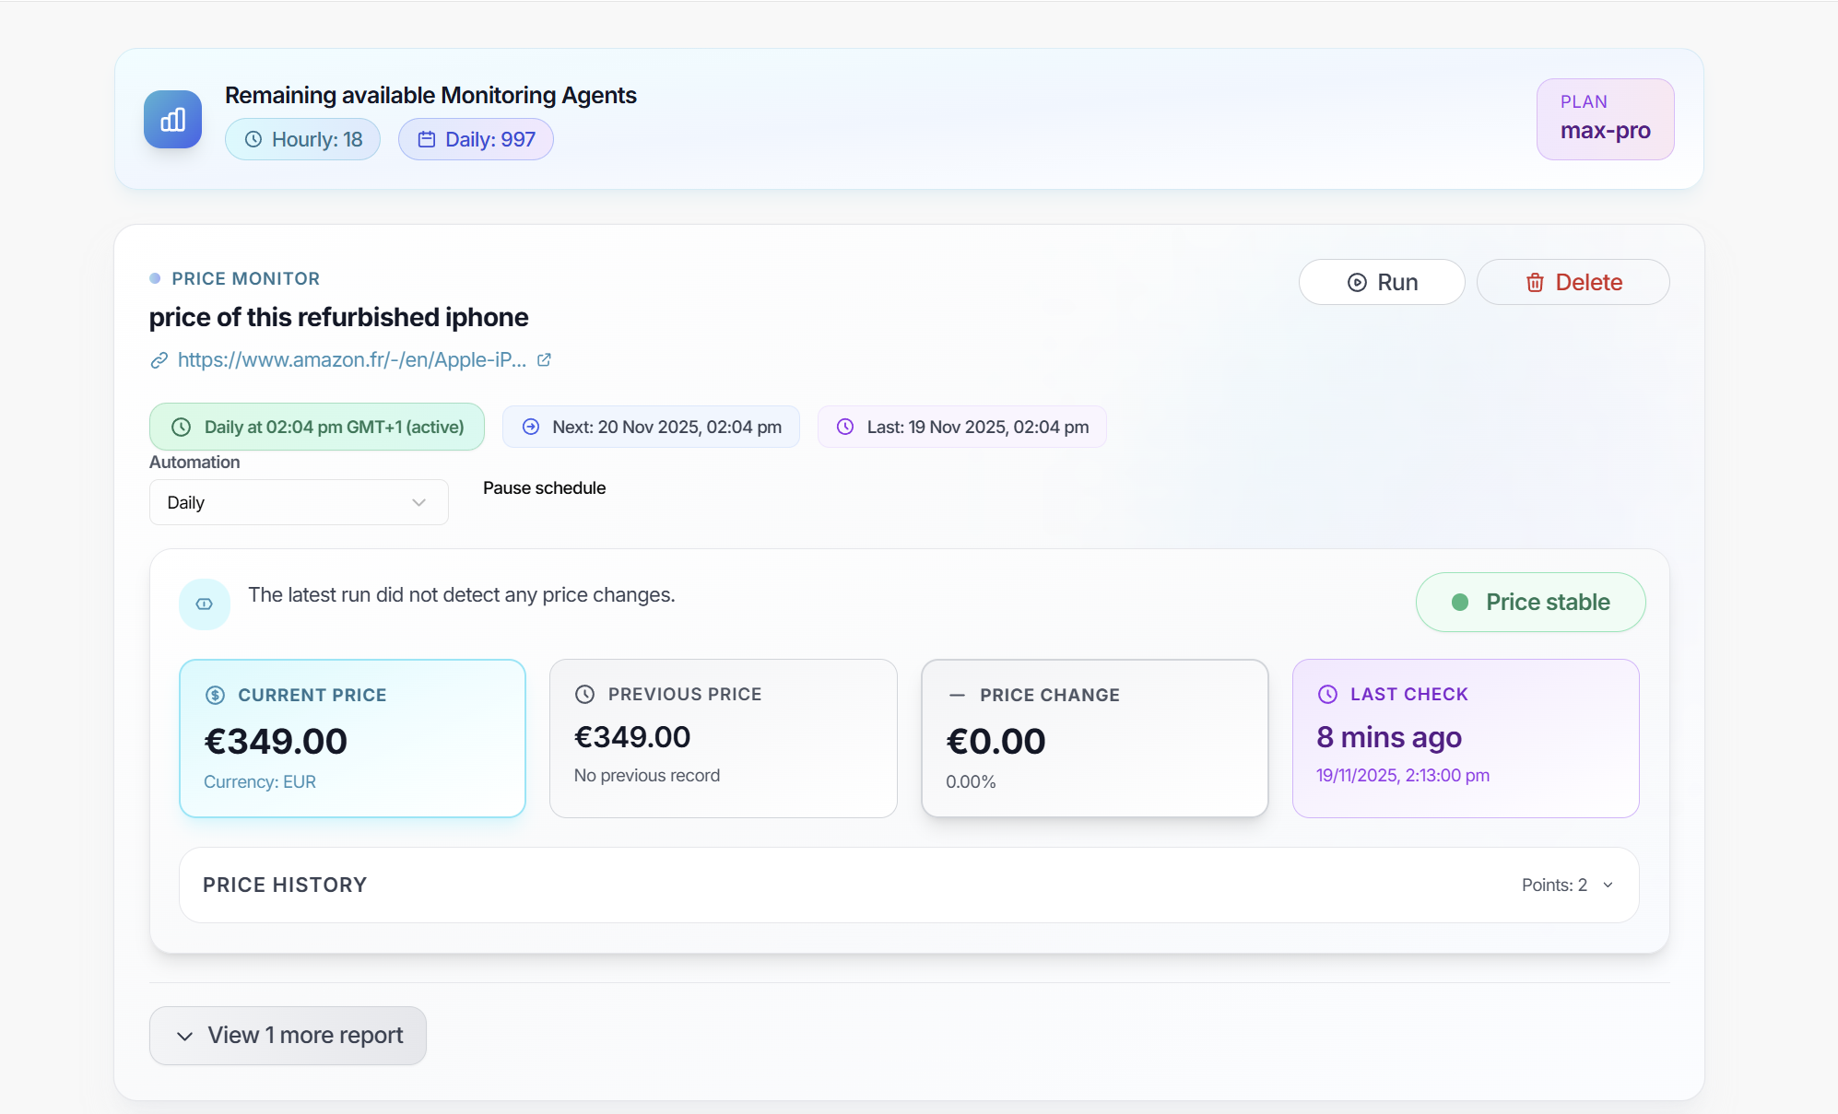Run the price monitor now
This screenshot has height=1114, width=1838.
(x=1381, y=282)
